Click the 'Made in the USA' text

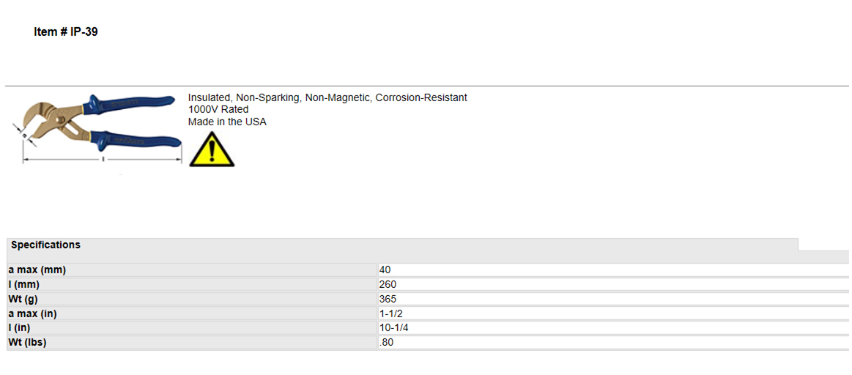[x=227, y=122]
